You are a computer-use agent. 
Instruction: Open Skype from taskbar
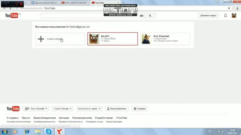coord(49,132)
